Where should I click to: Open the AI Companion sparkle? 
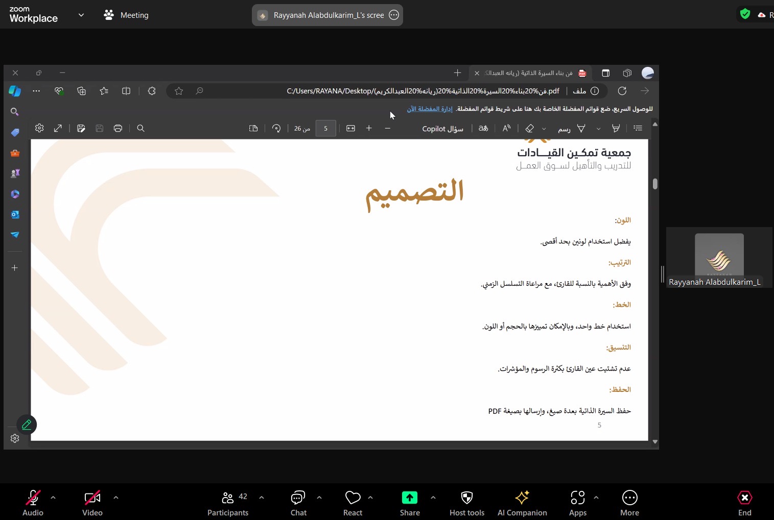click(x=522, y=503)
